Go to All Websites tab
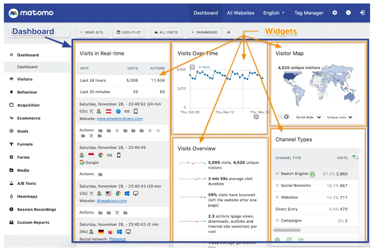375x250 pixels. tap(240, 13)
